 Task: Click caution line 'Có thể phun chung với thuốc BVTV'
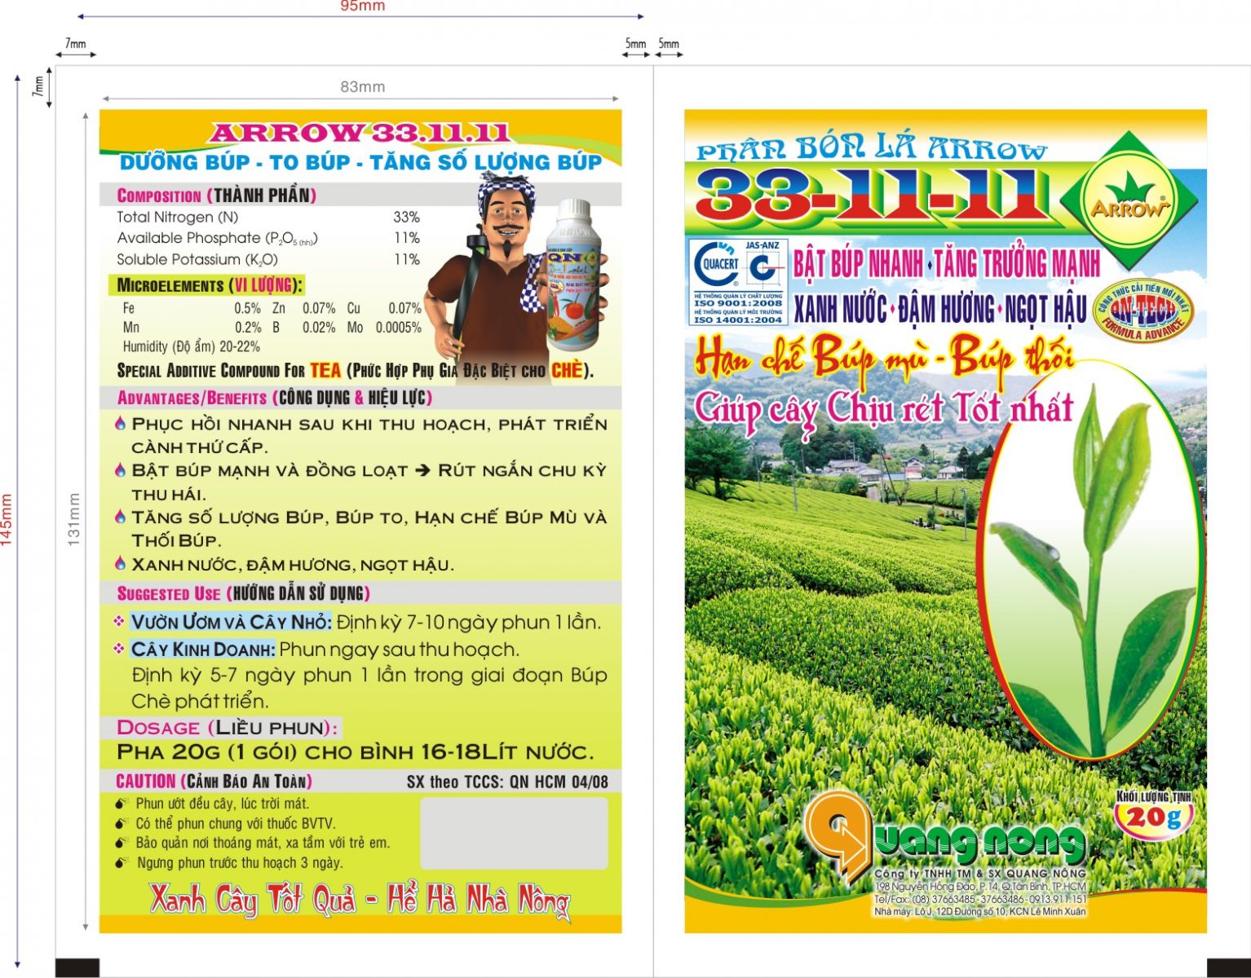coord(236,823)
